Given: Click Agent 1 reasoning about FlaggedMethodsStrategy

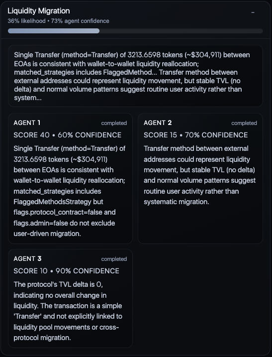Looking at the screenshot, I should pos(70,191).
